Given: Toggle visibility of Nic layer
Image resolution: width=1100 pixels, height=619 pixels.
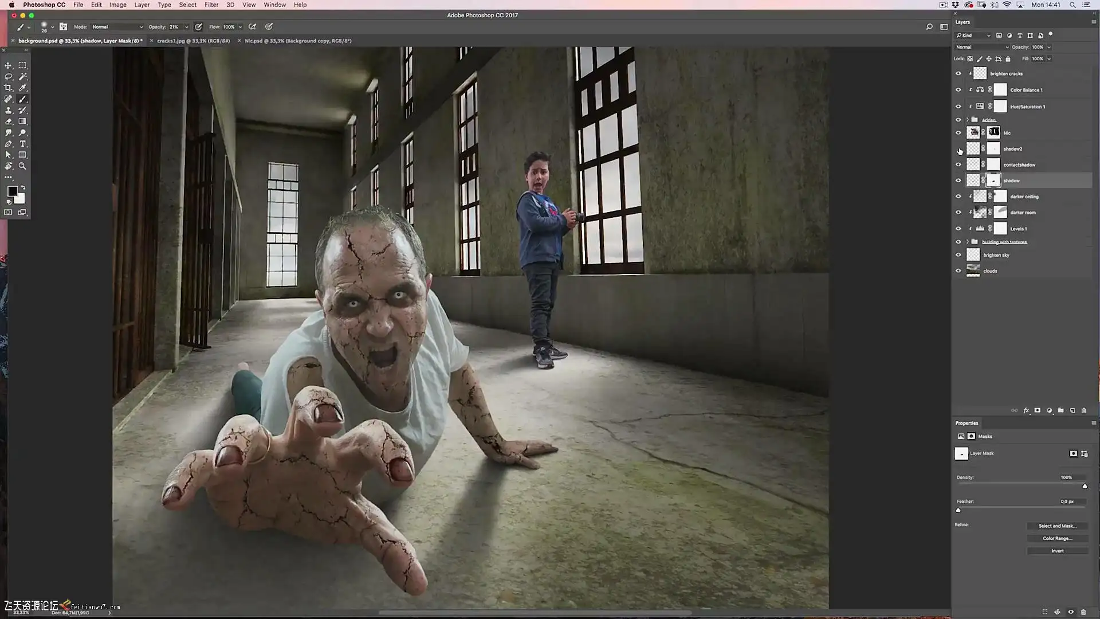Looking at the screenshot, I should [x=958, y=133].
